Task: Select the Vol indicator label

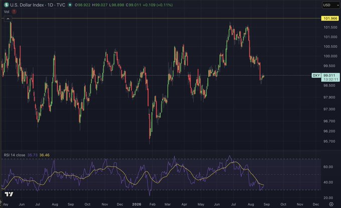Action: point(7,12)
